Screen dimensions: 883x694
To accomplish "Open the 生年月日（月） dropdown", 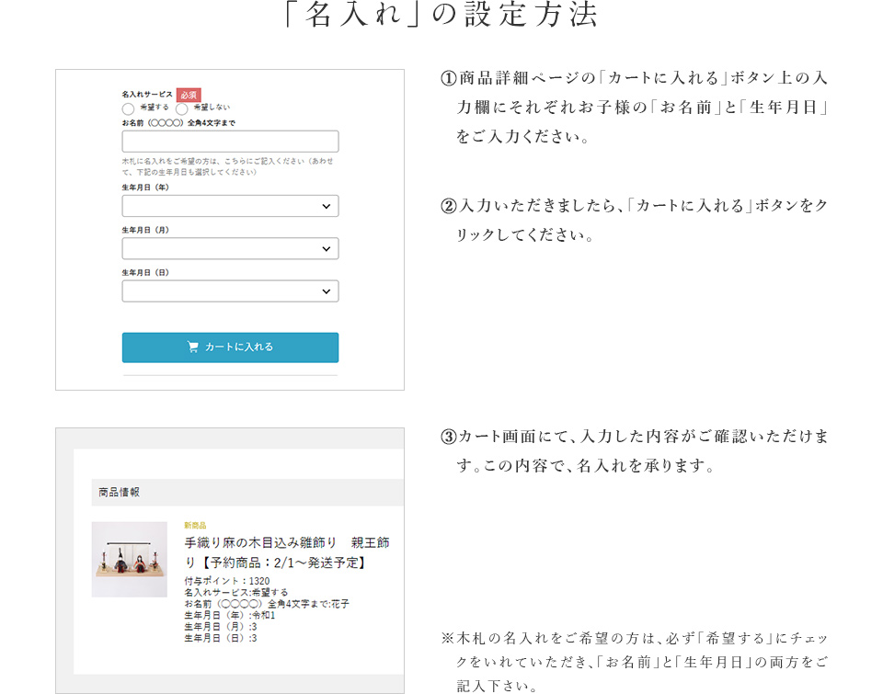I will pyautogui.click(x=230, y=249).
